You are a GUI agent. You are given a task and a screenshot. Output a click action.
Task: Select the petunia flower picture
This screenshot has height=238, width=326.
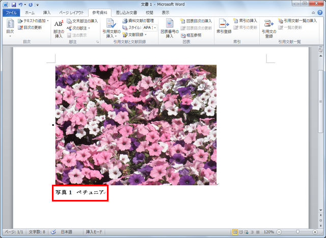[136, 125]
